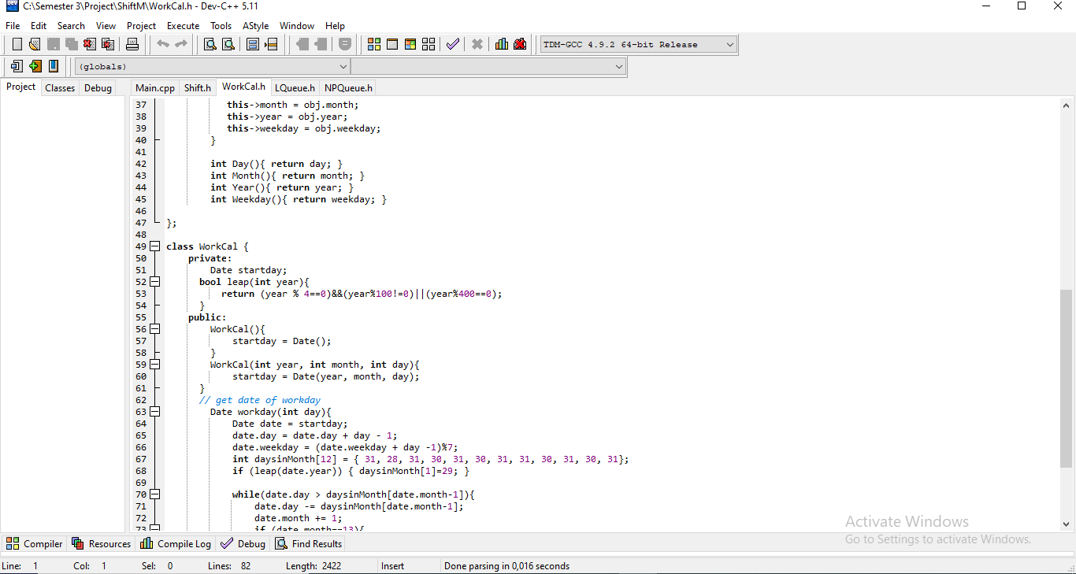Click the Save All disabled icon
This screenshot has height=574, width=1076.
71,44
